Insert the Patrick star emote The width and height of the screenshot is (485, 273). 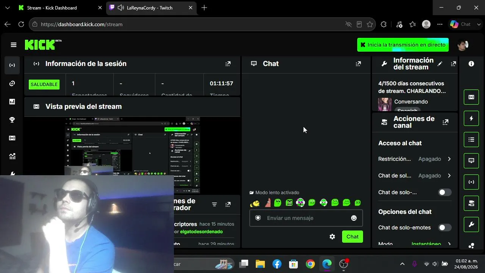tap(268, 202)
